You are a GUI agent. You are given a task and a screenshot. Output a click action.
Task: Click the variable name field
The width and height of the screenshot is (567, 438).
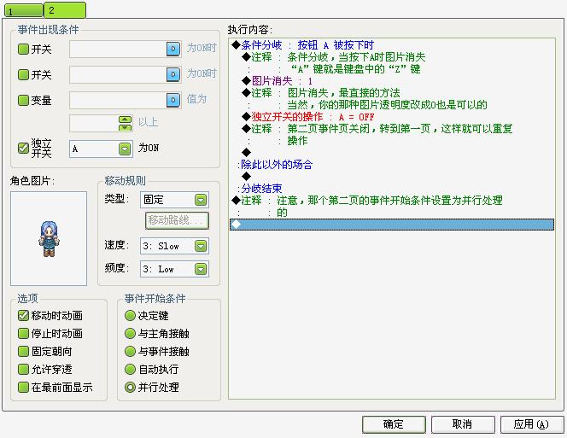[x=118, y=100]
